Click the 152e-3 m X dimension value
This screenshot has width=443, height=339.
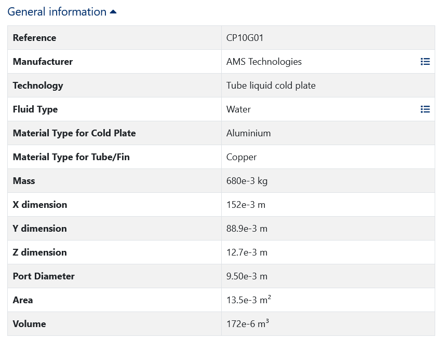(246, 205)
